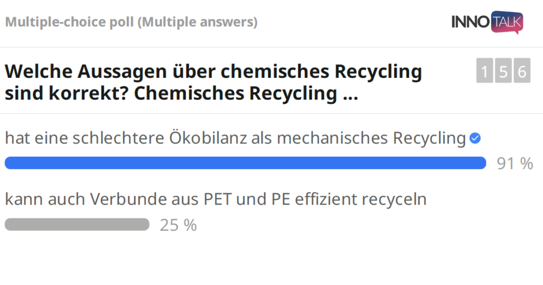Viewport: 543px width, 285px height.
Task: Click the gray 25 % result bar
Action: click(x=77, y=225)
